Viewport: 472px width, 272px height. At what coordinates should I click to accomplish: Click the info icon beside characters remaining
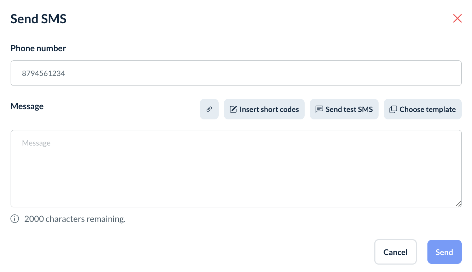(x=15, y=219)
